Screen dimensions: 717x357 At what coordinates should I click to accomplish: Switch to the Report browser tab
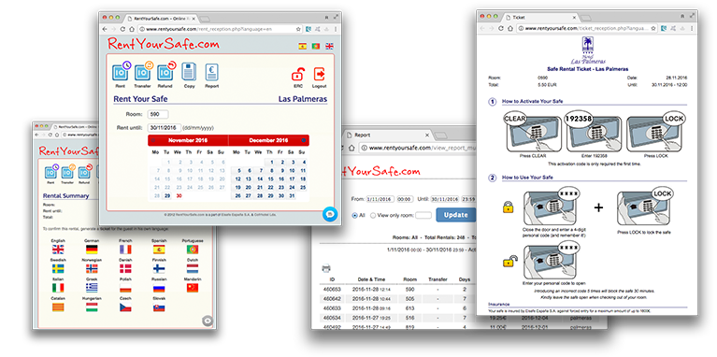(386, 136)
